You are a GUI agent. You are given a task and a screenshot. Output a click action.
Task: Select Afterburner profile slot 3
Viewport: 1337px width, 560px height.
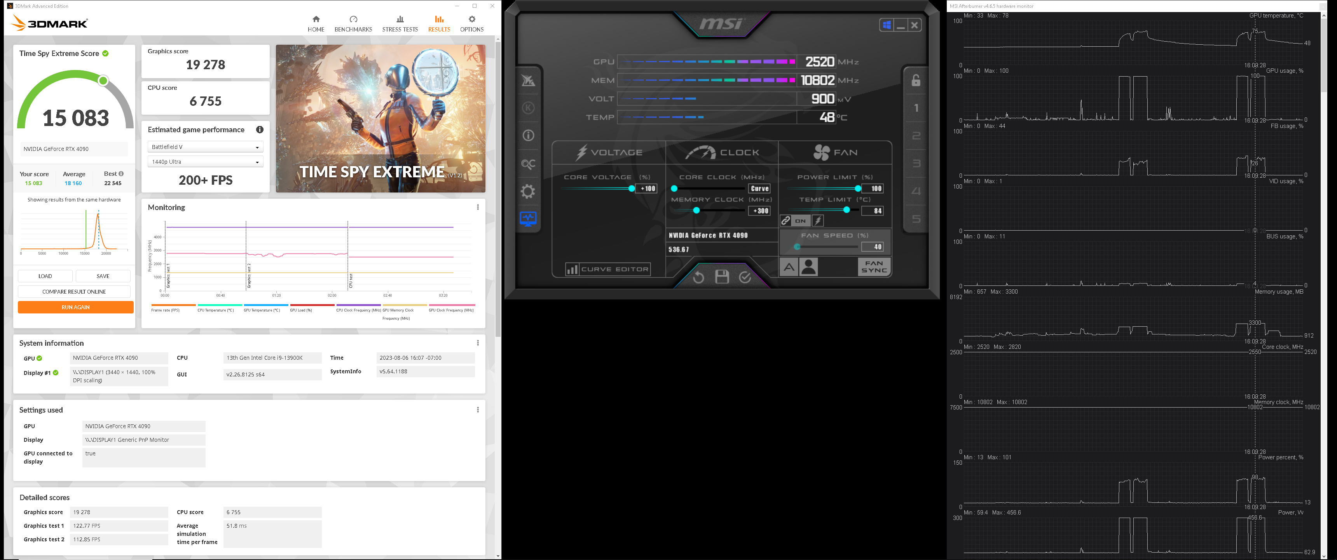click(x=916, y=164)
